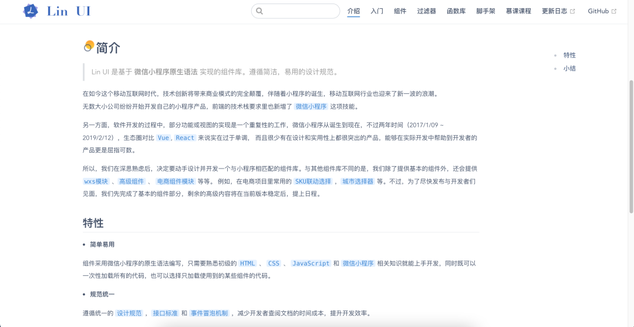The image size is (634, 327).
Task: Open the 慕课课程 navigation item
Action: coord(518,11)
